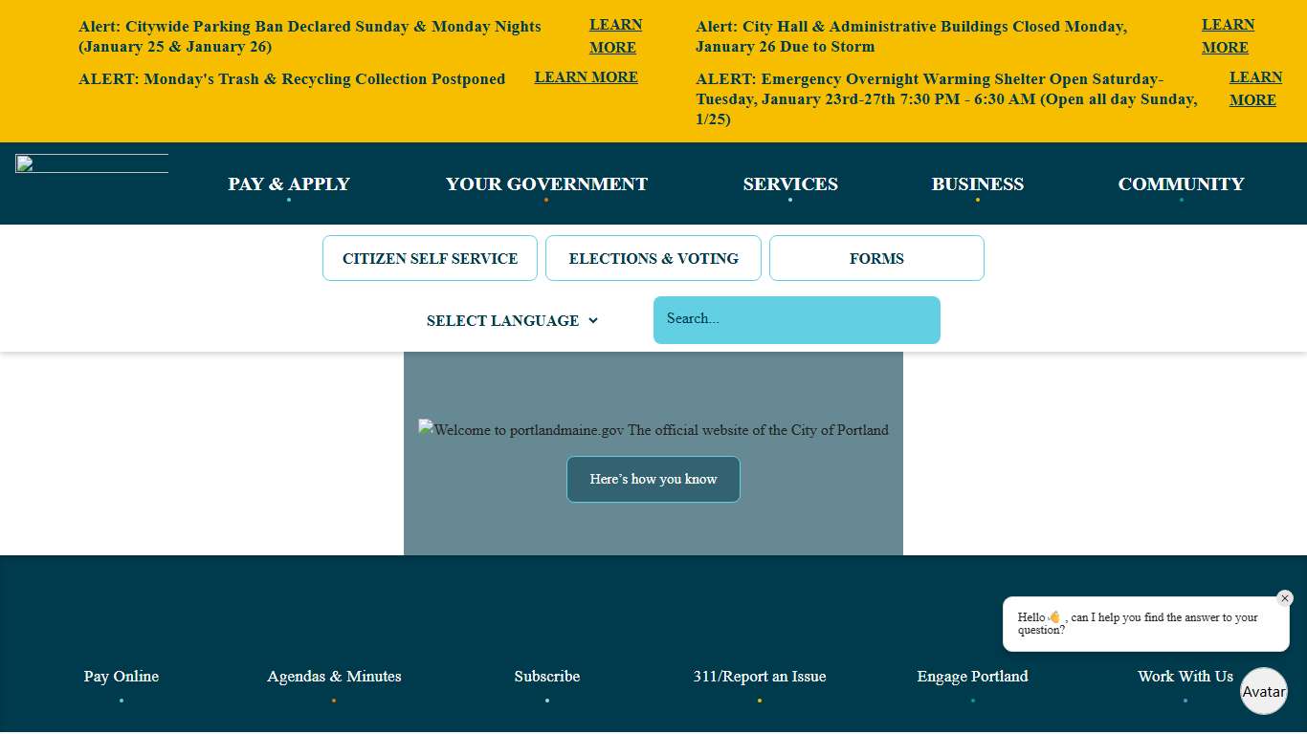
Task: Click the Citizen Self Service button
Action: [430, 258]
